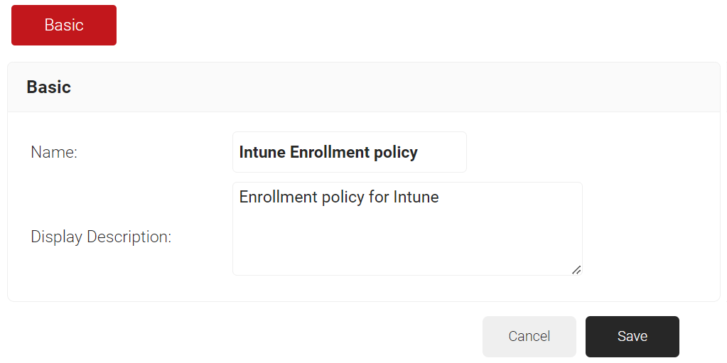Click the "Name:" field label

(54, 152)
